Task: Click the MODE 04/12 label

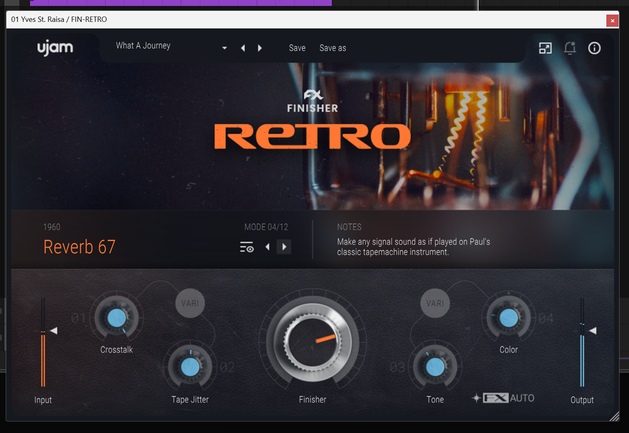Action: tap(266, 227)
